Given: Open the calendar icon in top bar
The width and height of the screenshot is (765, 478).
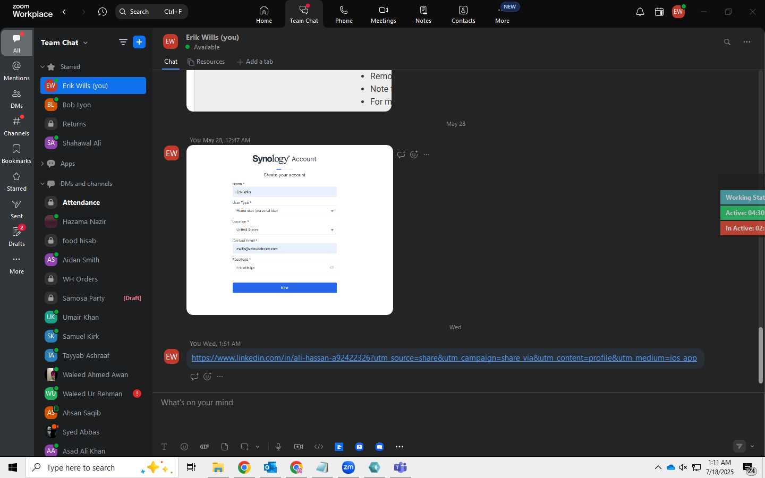Looking at the screenshot, I should 659,12.
